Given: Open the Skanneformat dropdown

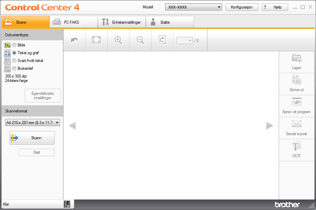Looking at the screenshot, I should pyautogui.click(x=32, y=122).
